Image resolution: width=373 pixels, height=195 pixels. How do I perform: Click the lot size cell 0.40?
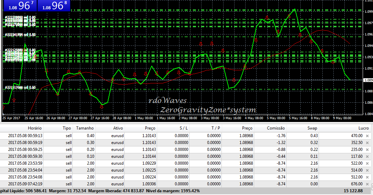[90, 136]
